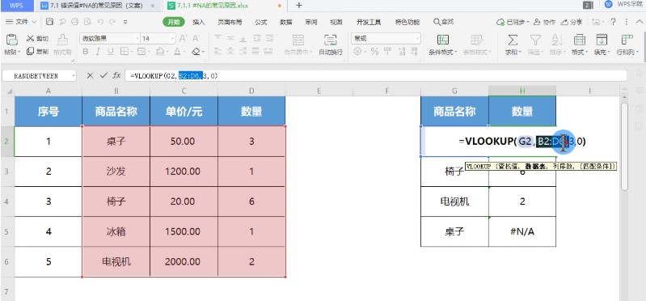Click the Cut (剪切) scissors button
The height and width of the screenshot is (301, 646).
pos(37,39)
